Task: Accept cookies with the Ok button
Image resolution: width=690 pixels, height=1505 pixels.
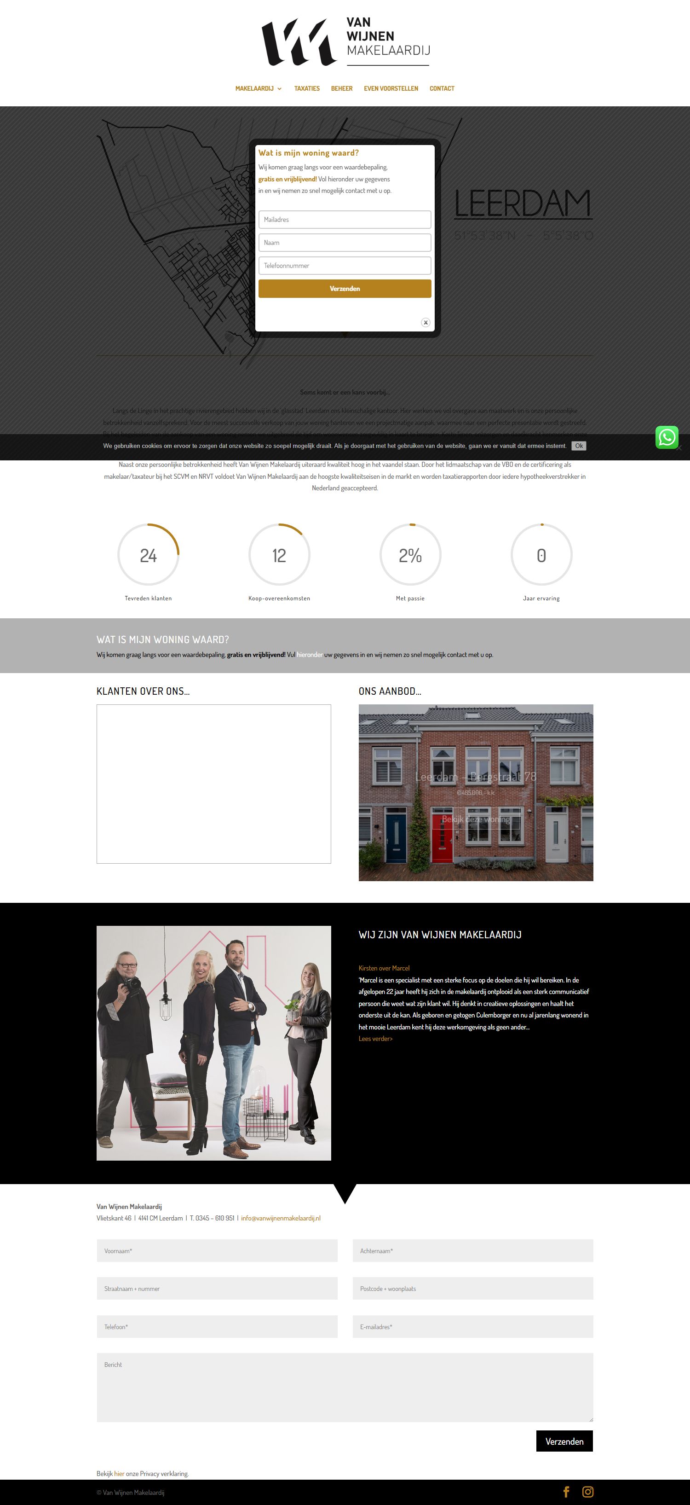Action: pos(579,446)
